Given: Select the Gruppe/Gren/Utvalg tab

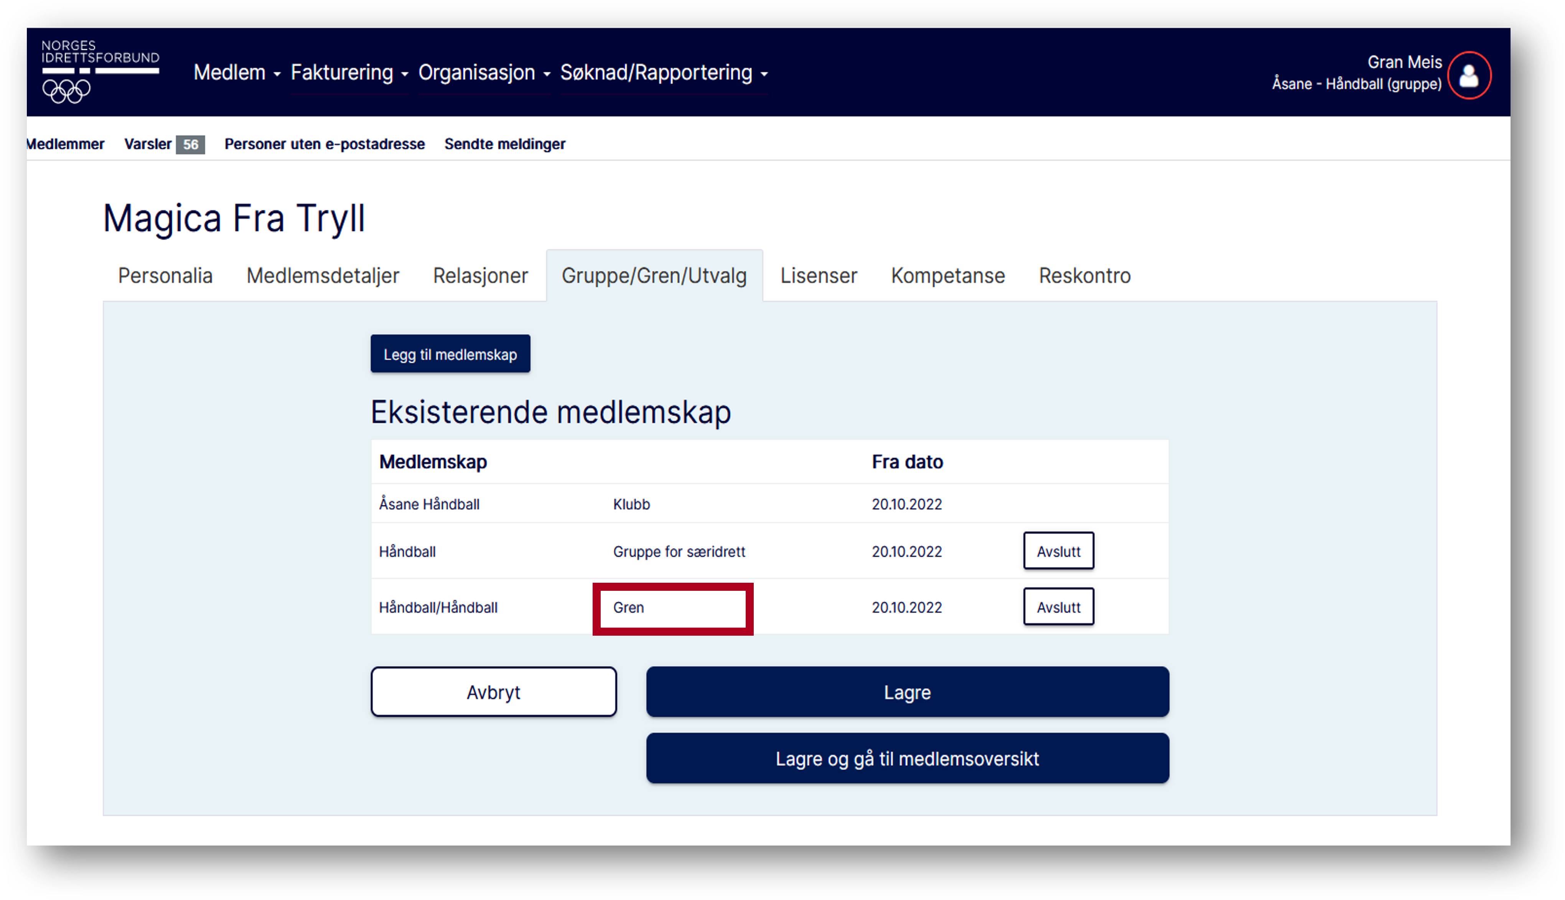Looking at the screenshot, I should click(654, 276).
